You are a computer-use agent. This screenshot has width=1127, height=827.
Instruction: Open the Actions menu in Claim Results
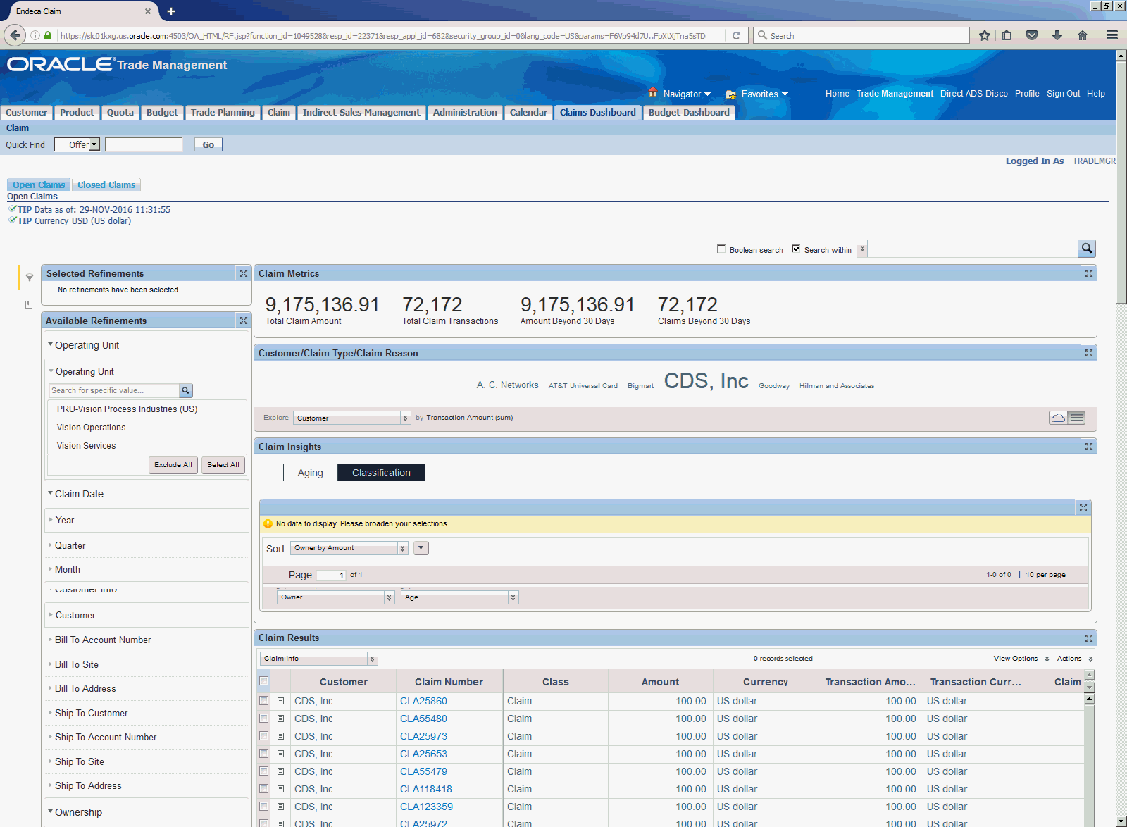click(x=1075, y=659)
